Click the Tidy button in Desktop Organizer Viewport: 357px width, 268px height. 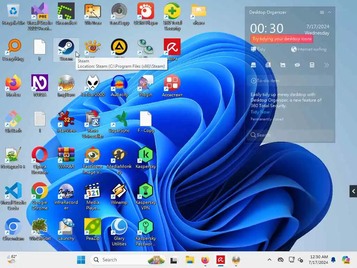258,49
